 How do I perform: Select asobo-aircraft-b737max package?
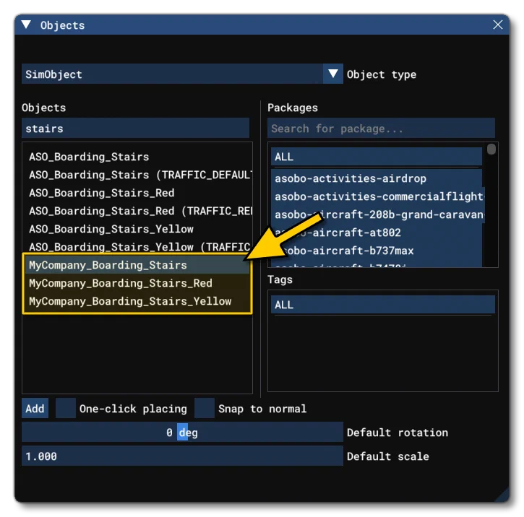[377, 251]
